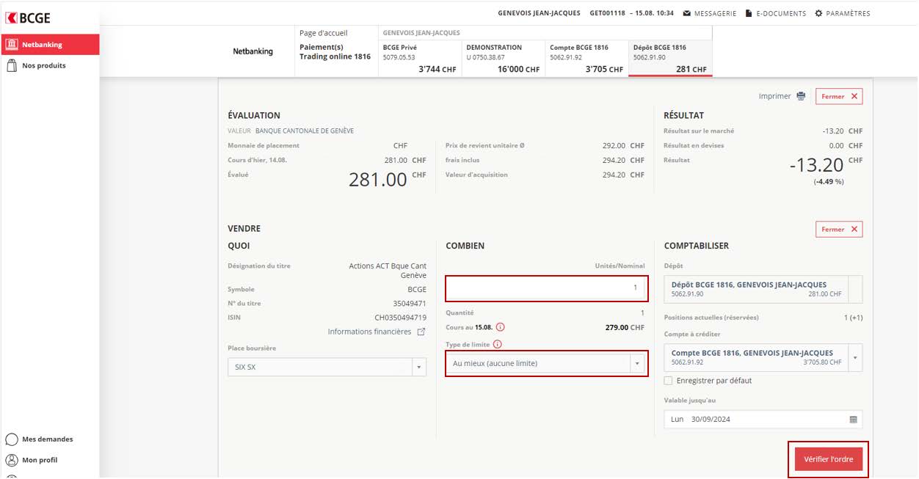Click Prix de revient unitaire 292.00
The width and height of the screenshot is (919, 479).
coord(614,145)
